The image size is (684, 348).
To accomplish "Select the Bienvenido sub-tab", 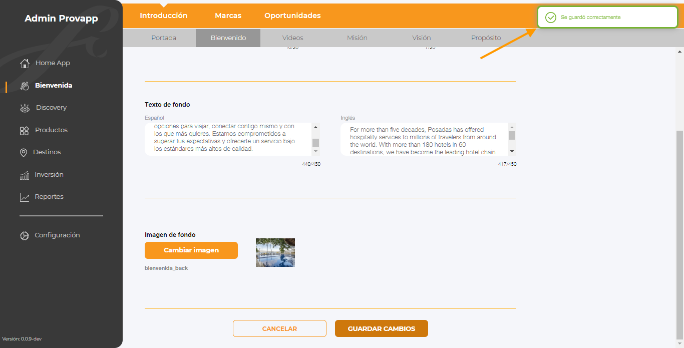I will (228, 38).
